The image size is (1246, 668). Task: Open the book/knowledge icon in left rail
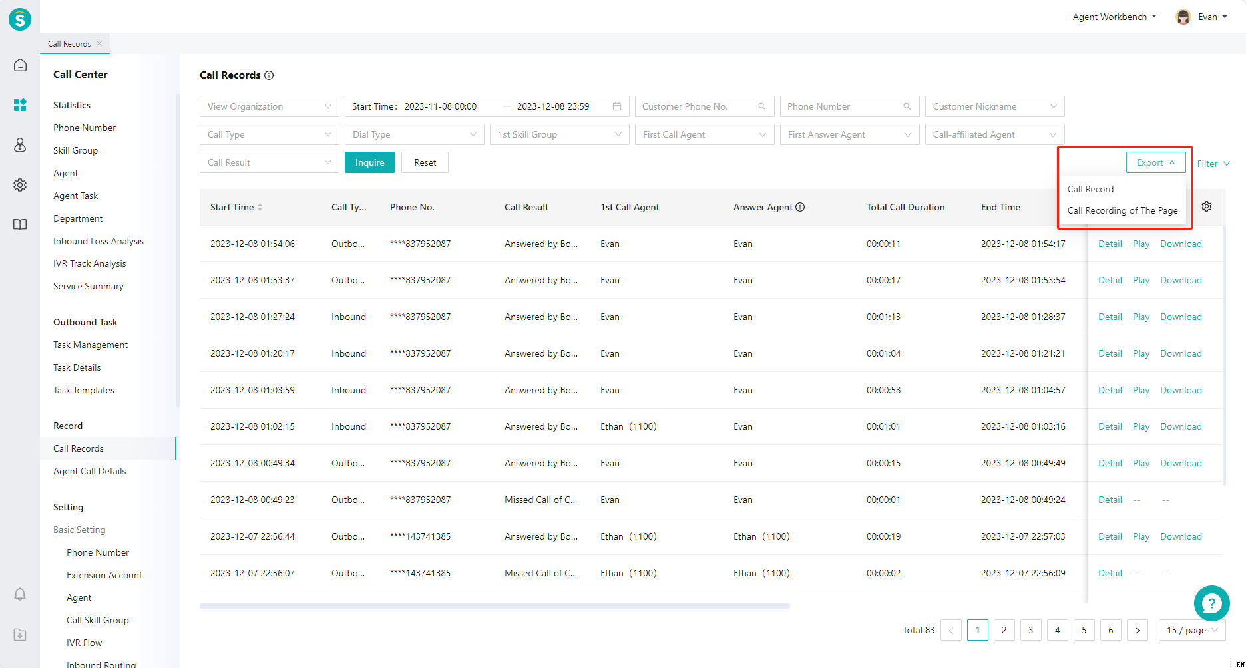[x=20, y=224]
